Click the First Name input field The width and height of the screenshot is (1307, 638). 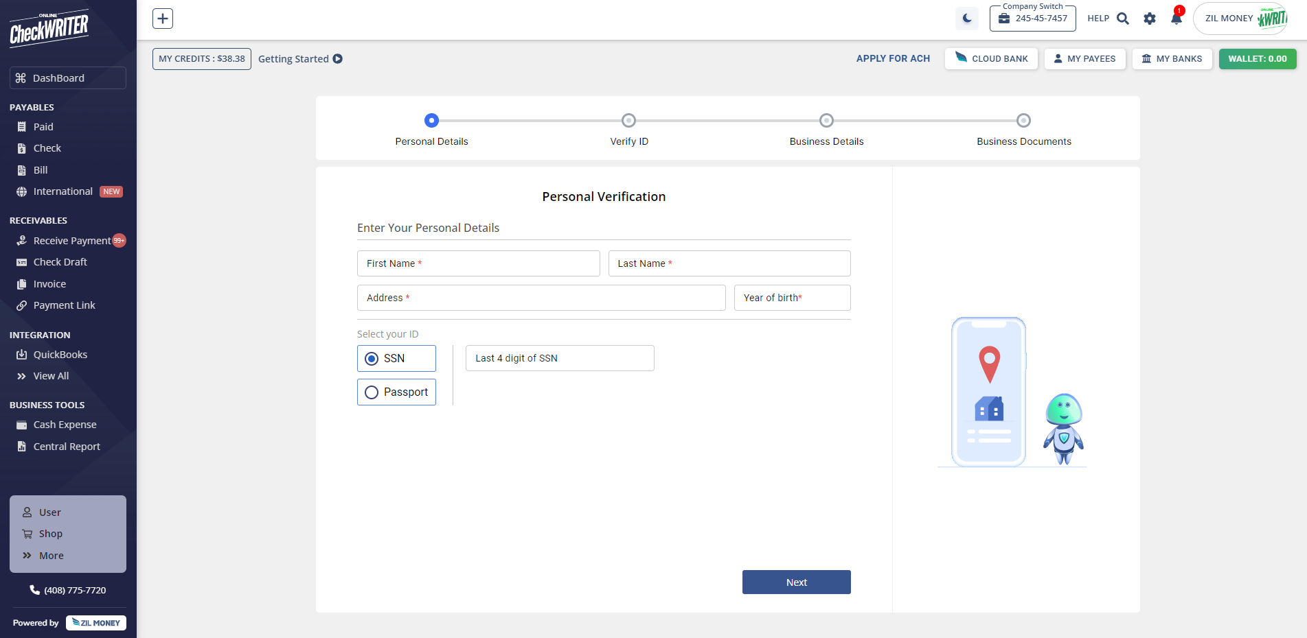pyautogui.click(x=478, y=263)
